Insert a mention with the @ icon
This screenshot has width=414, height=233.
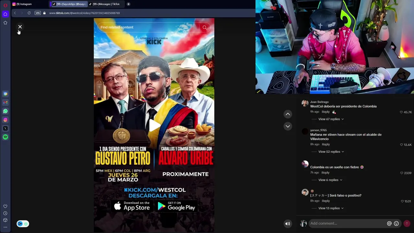(389, 224)
